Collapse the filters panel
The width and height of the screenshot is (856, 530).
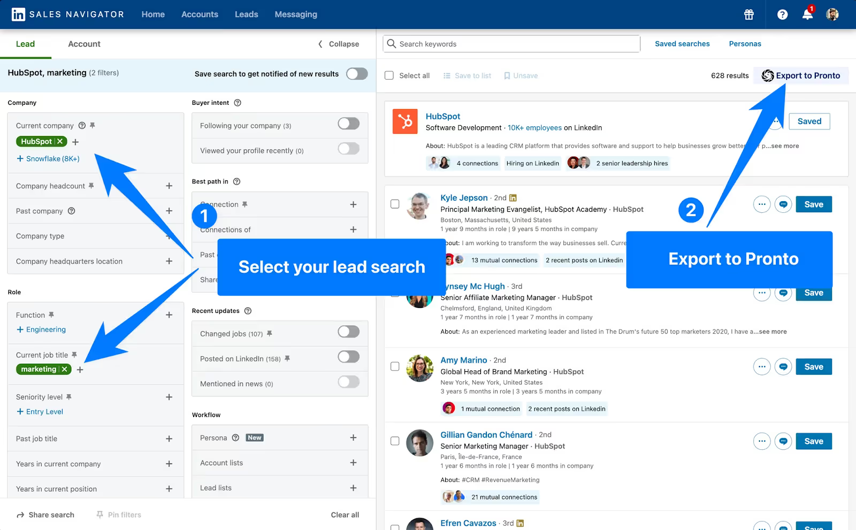coord(339,44)
